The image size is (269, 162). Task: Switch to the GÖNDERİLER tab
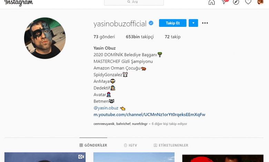tap(93, 145)
